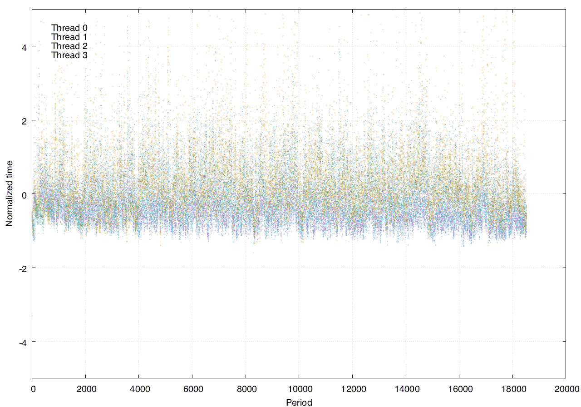This screenshot has width=581, height=407.
Task: Click the 2000 tick label on x-axis
Action: [85, 388]
